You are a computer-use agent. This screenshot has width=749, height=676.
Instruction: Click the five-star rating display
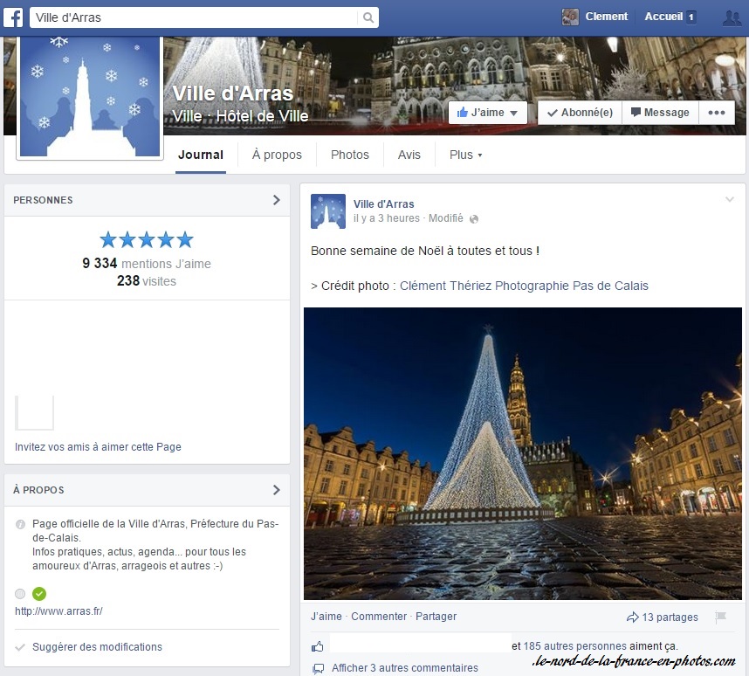tap(147, 240)
